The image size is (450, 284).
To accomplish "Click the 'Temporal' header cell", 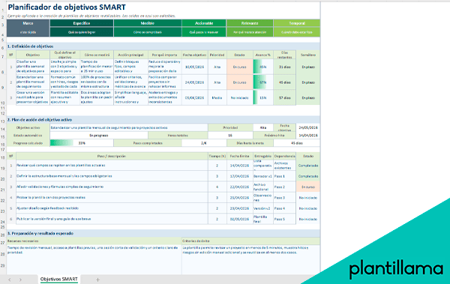I will pos(297,23).
